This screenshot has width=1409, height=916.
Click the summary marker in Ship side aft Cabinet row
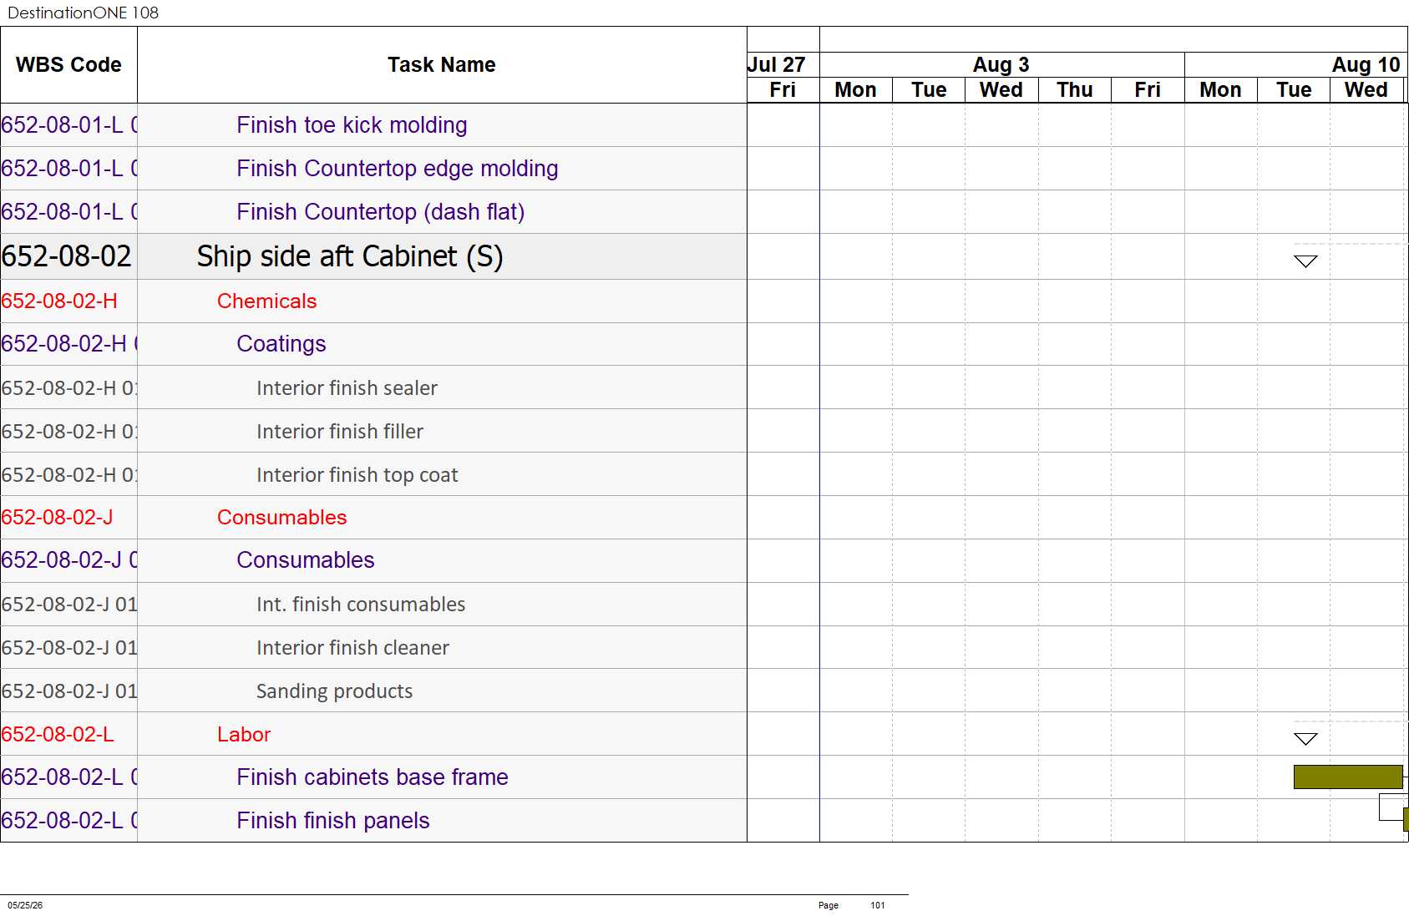pyautogui.click(x=1305, y=261)
